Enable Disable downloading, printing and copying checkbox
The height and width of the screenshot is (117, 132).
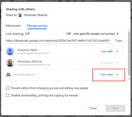coord(8,95)
